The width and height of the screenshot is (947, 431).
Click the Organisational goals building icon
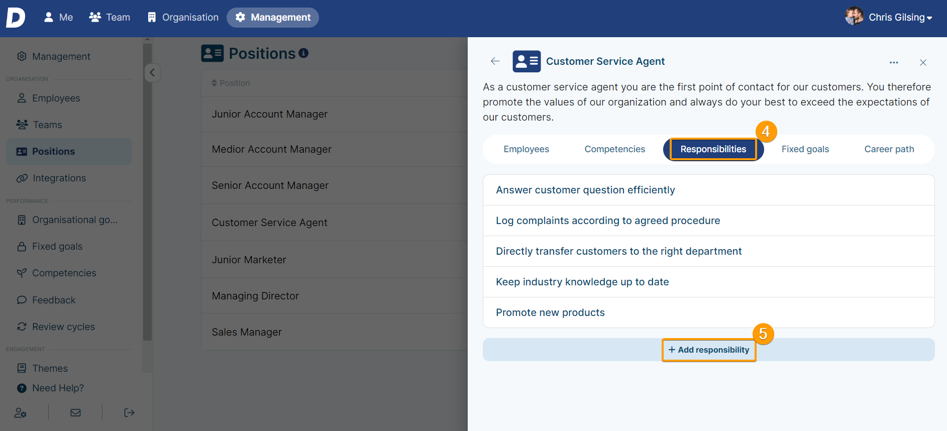[22, 220]
